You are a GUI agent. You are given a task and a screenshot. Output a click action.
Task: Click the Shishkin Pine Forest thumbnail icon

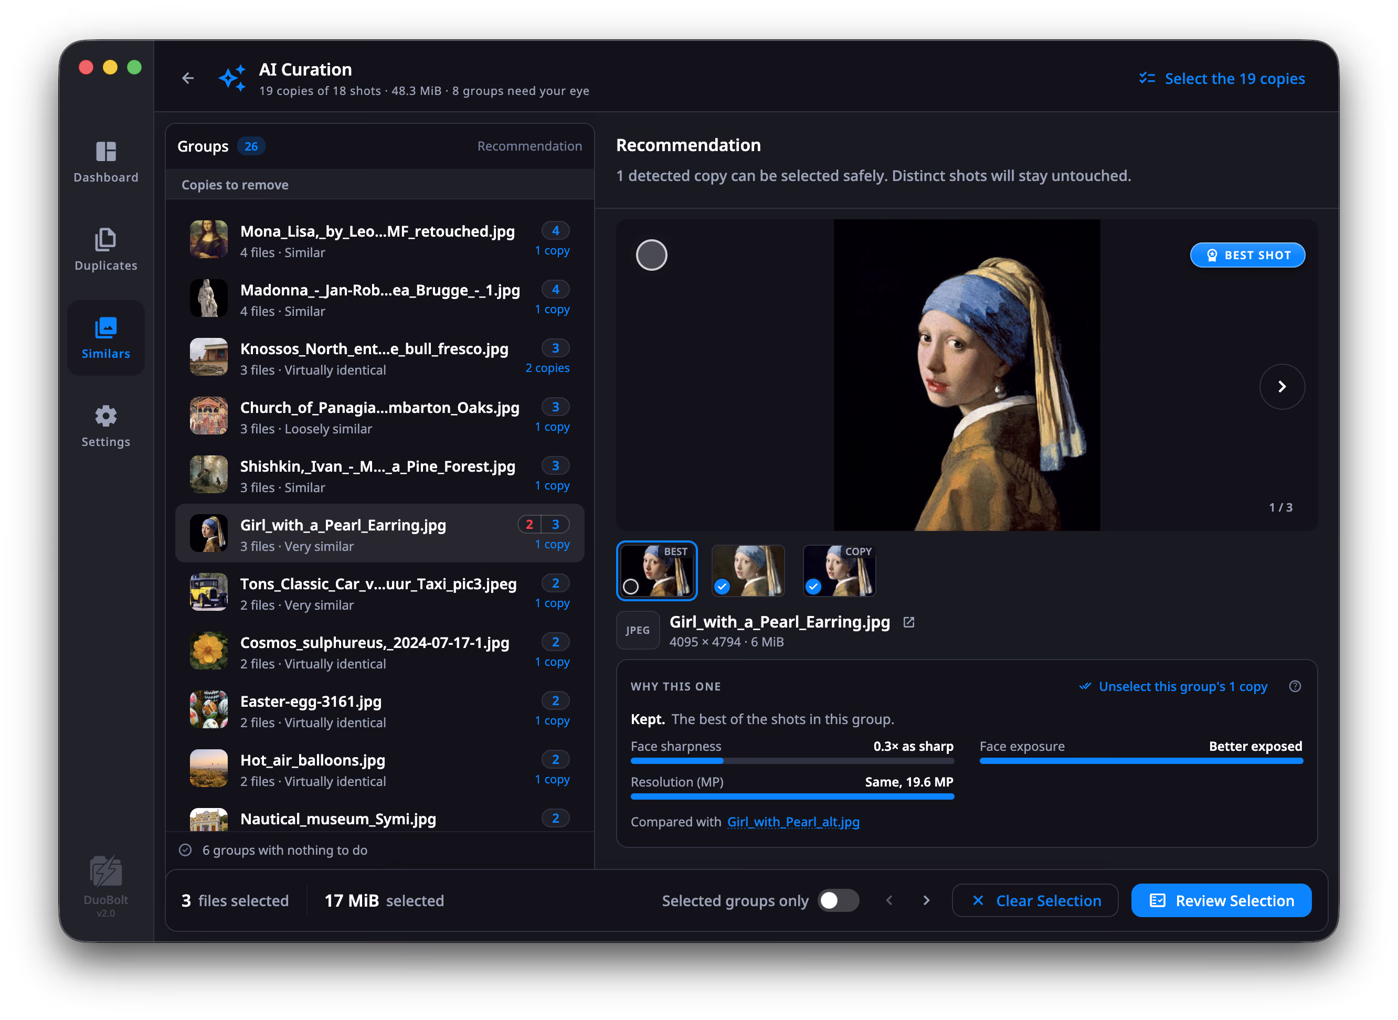pos(209,474)
